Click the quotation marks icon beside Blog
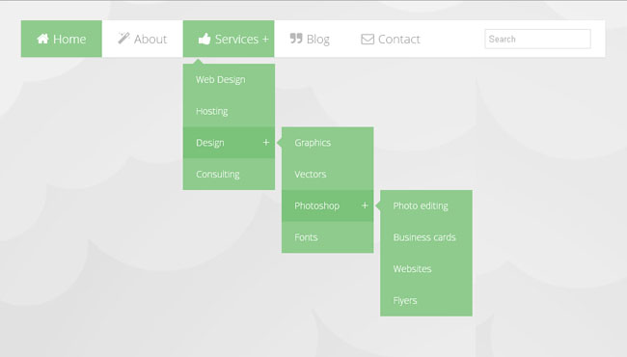Image resolution: width=627 pixels, height=357 pixels. click(296, 39)
